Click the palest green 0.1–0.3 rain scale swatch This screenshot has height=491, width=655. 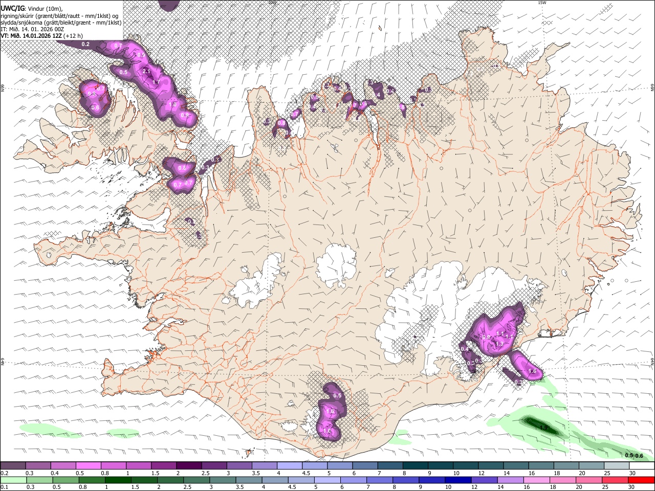[x=13, y=480]
